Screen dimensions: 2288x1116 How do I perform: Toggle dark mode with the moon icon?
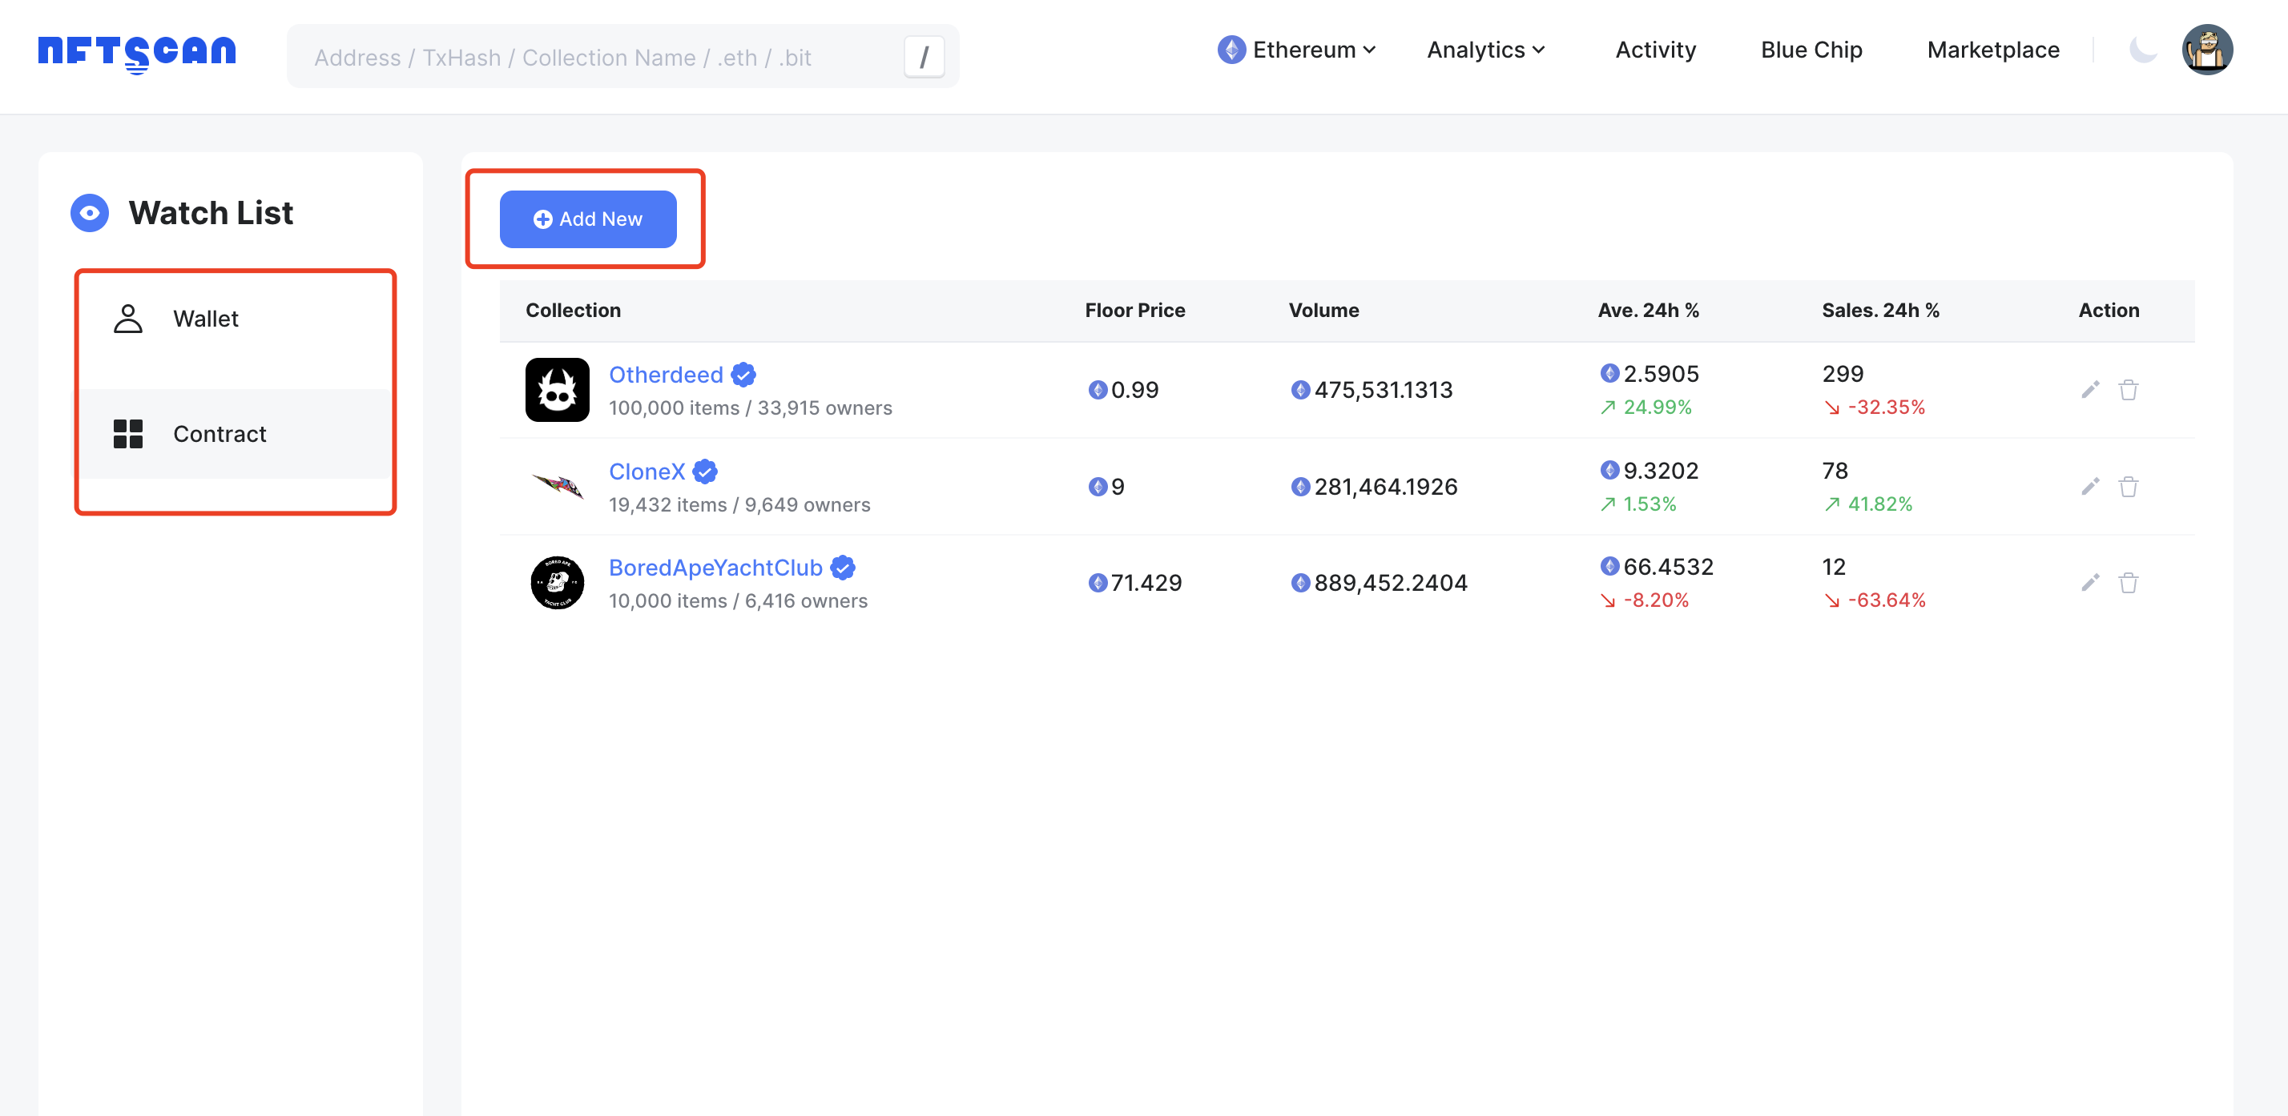[x=2143, y=50]
